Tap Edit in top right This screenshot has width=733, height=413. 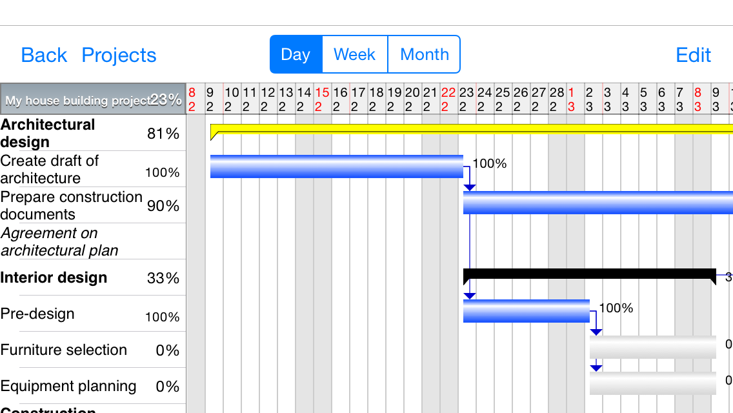693,55
